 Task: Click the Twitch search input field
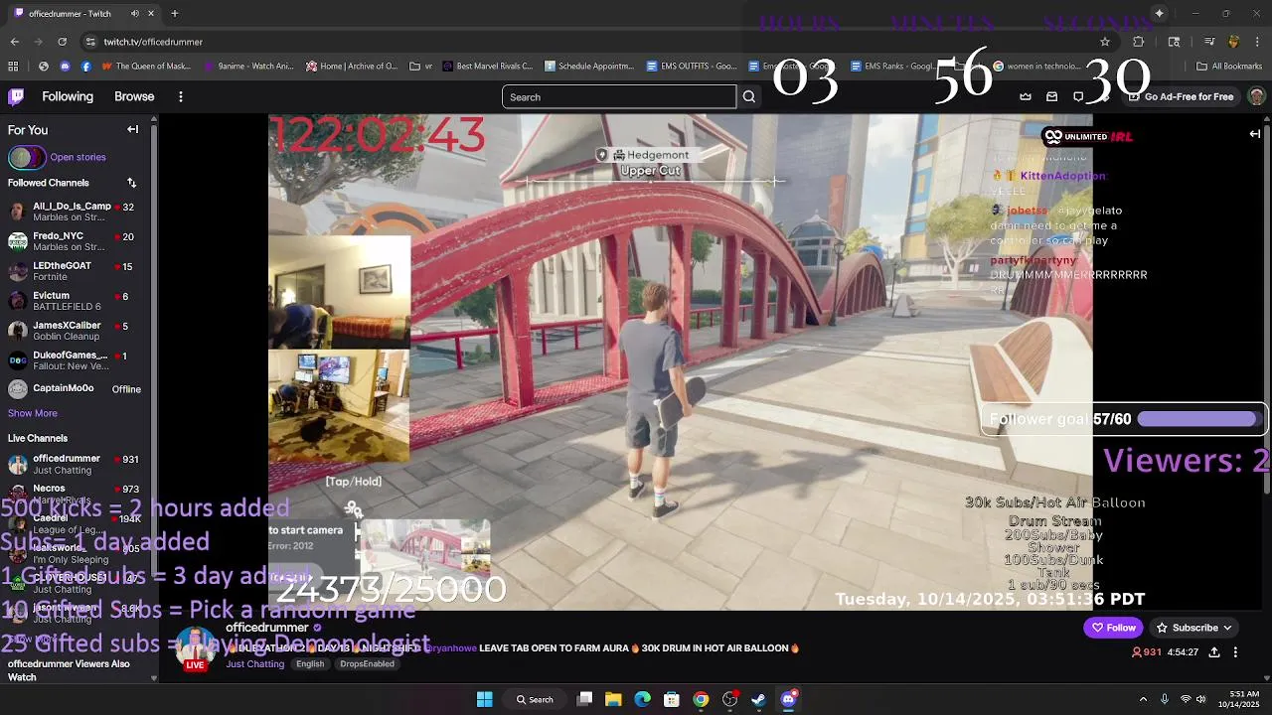(619, 96)
